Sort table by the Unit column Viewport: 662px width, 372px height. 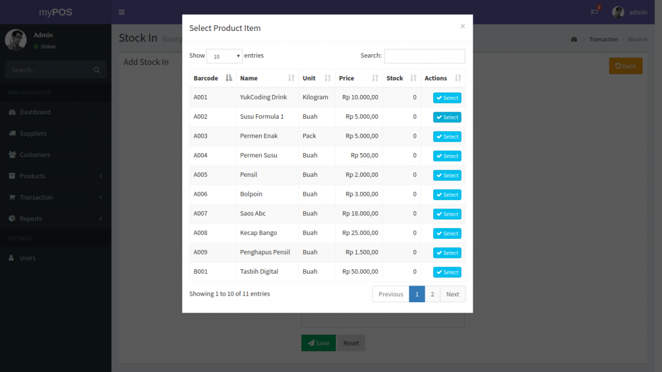(316, 78)
